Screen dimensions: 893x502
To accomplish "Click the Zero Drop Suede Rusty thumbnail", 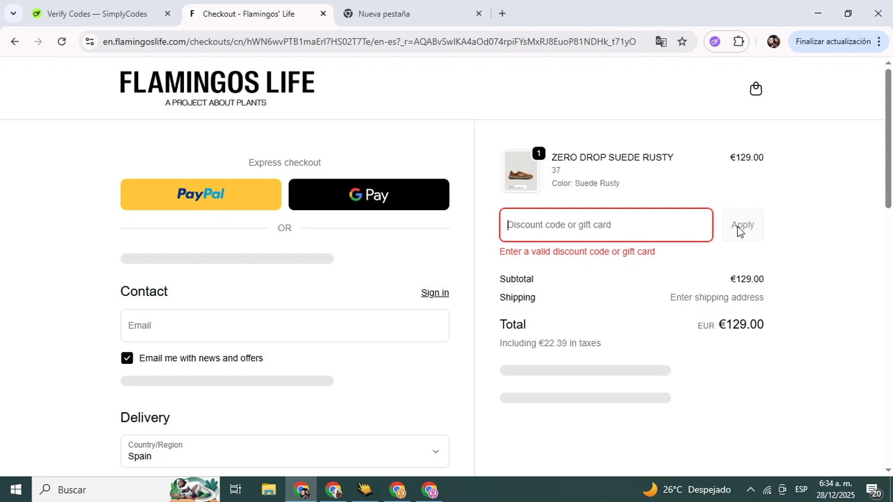I will (521, 172).
